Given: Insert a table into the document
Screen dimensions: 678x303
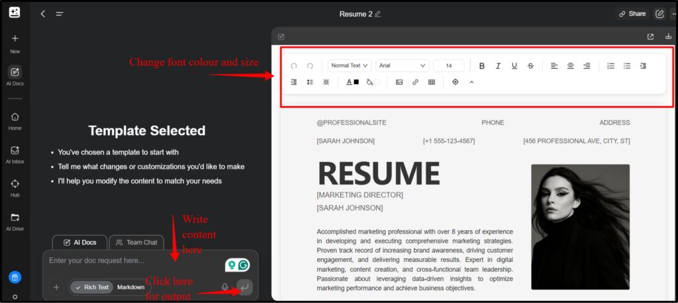Looking at the screenshot, I should pyautogui.click(x=432, y=82).
